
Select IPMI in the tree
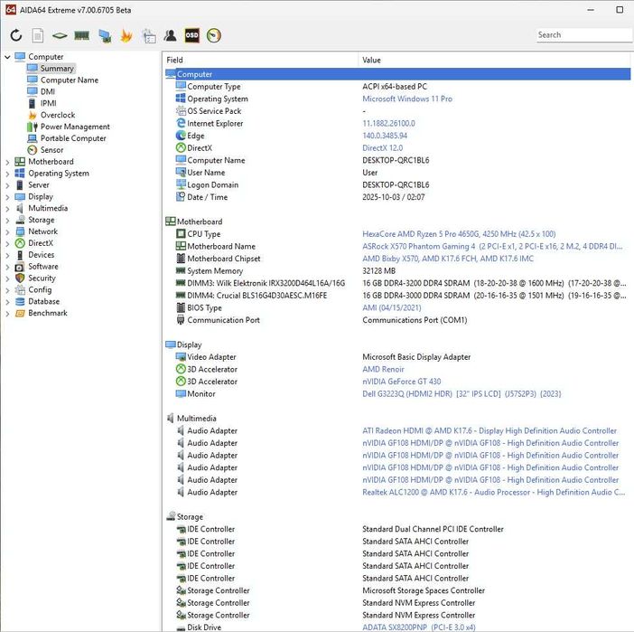[x=48, y=103]
